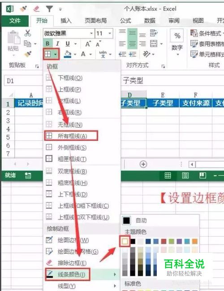
Task: Switch to the 数据 ribbon tab
Action: point(150,21)
